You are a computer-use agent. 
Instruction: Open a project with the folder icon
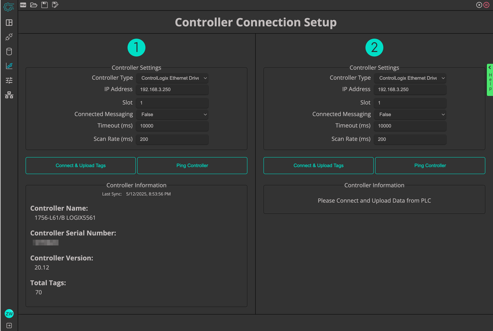tap(34, 5)
